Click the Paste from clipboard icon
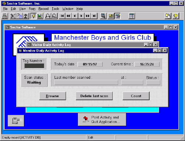Image resolution: width=185 pixels, height=141 pixels. (x=25, y=16)
